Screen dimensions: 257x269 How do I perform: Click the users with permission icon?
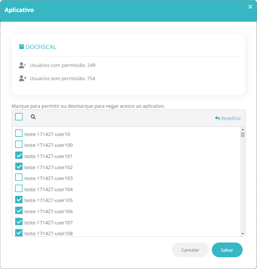(x=22, y=65)
